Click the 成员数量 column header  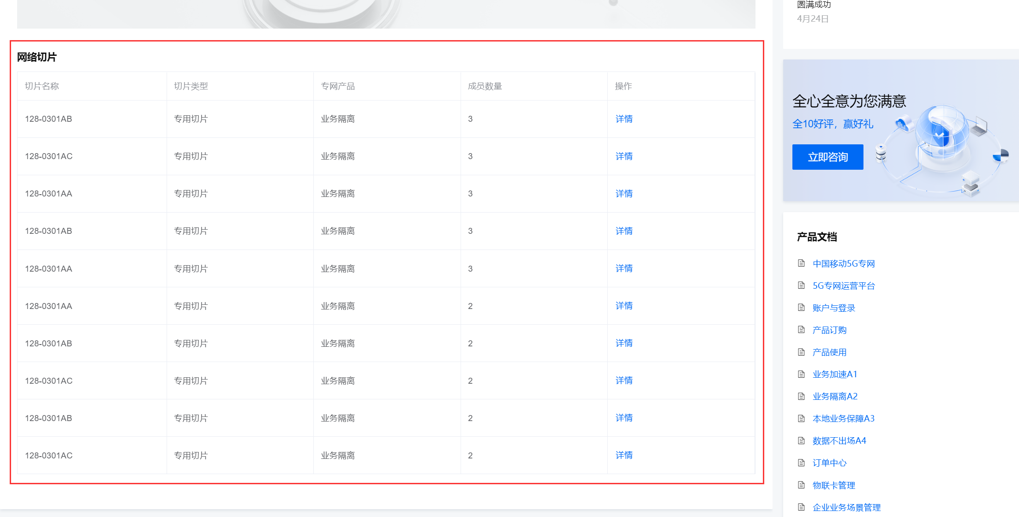coord(485,86)
